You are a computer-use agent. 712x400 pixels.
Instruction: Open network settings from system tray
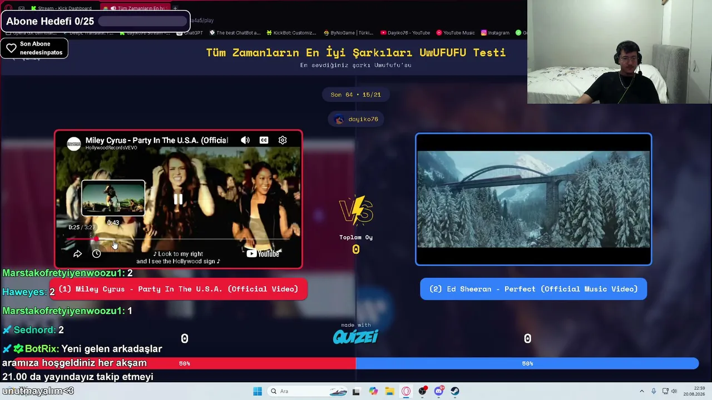[665, 391]
